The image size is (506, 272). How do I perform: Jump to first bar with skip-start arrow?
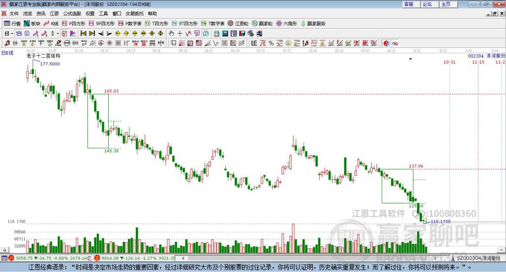83,34
